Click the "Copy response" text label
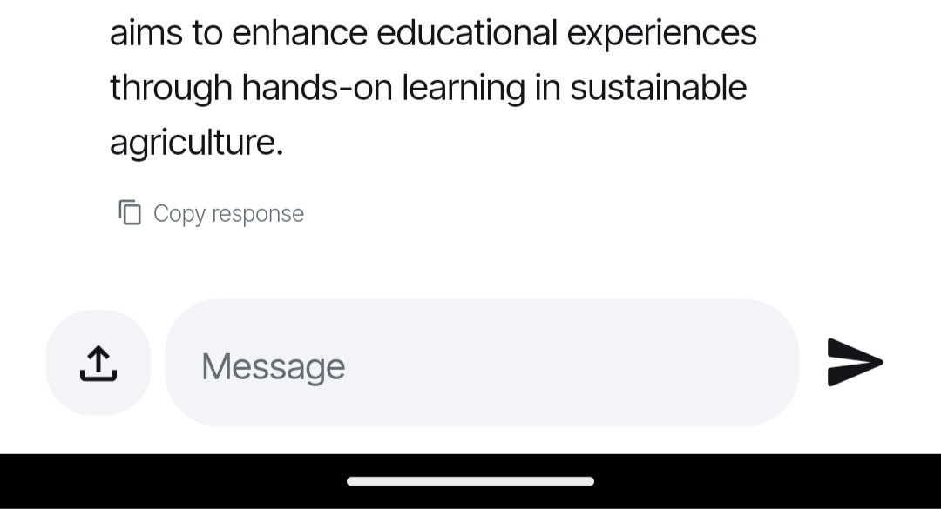Viewport: 941px width, 509px height. (x=228, y=213)
